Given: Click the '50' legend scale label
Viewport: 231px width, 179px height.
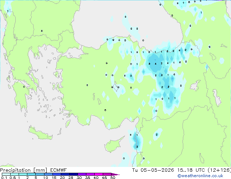Looking at the screenshot, I should click(113, 178).
